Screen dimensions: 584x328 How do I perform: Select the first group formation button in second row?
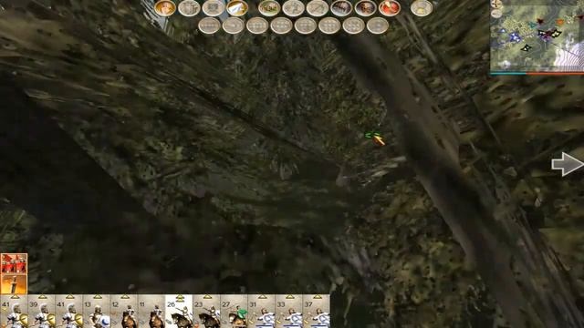pyautogui.click(x=209, y=26)
